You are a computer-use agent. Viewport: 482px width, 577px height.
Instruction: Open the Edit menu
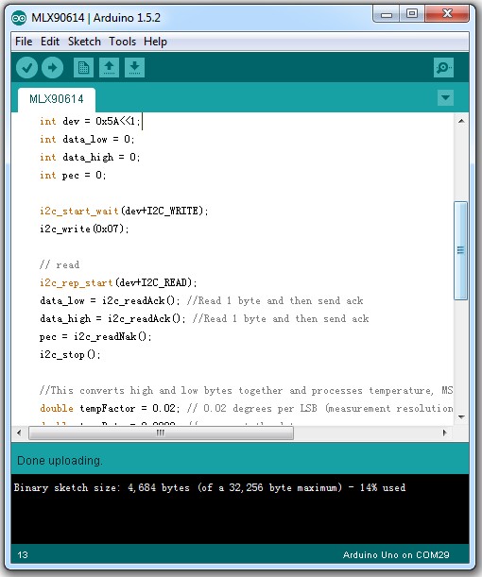point(50,42)
